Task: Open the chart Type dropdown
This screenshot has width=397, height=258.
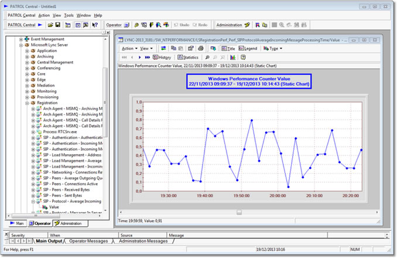Action: pyautogui.click(x=273, y=48)
